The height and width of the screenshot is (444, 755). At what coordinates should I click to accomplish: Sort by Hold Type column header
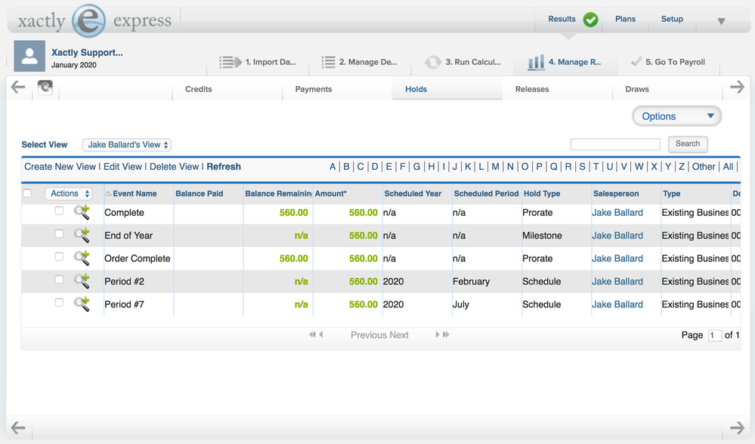(542, 193)
